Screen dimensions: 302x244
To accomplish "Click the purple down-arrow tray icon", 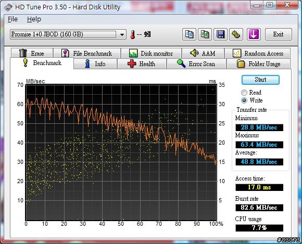I will click(254, 34).
